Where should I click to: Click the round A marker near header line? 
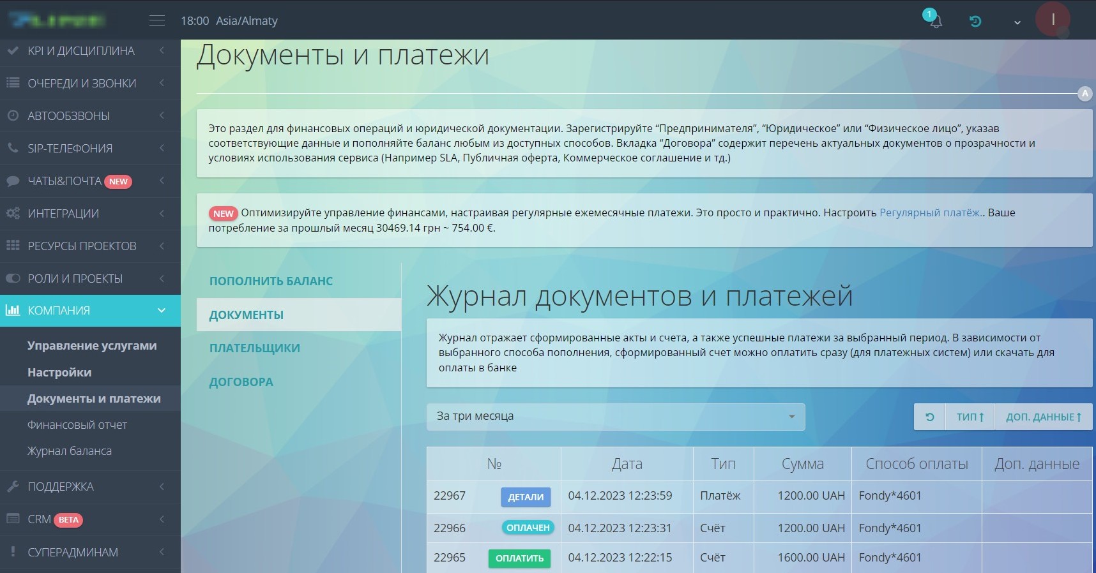(x=1085, y=93)
